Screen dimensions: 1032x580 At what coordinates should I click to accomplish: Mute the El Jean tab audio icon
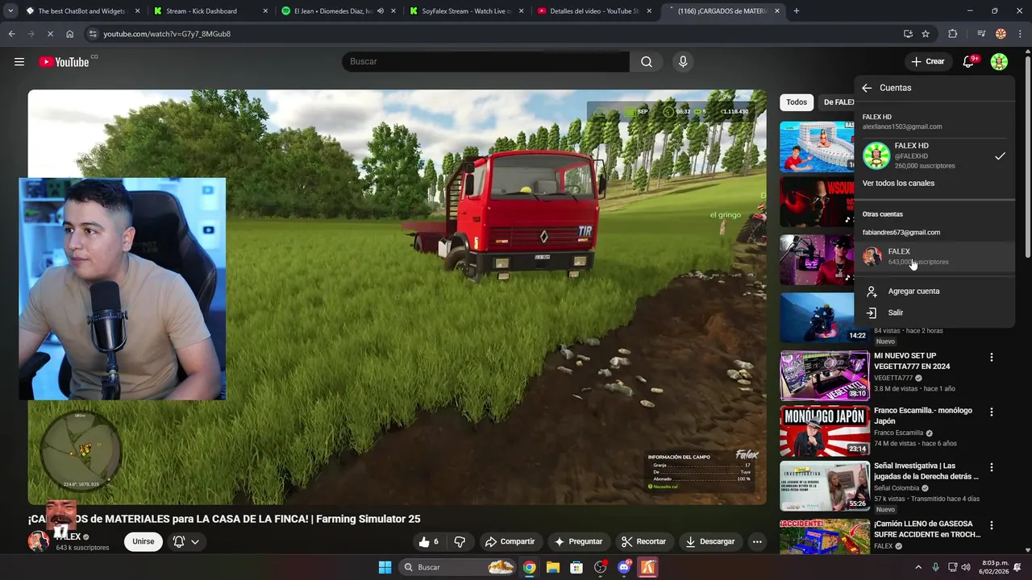coord(381,11)
